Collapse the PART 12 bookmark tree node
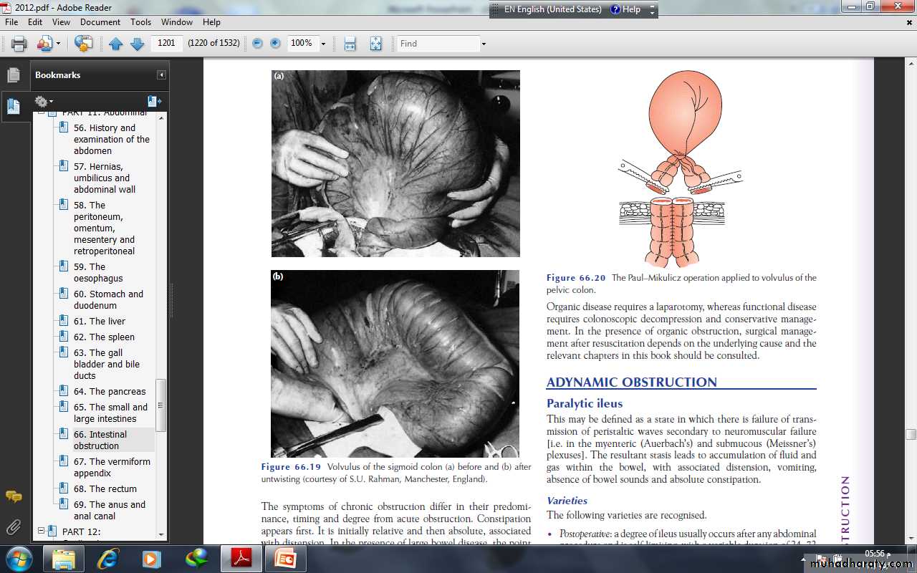This screenshot has height=573, width=917. point(42,531)
